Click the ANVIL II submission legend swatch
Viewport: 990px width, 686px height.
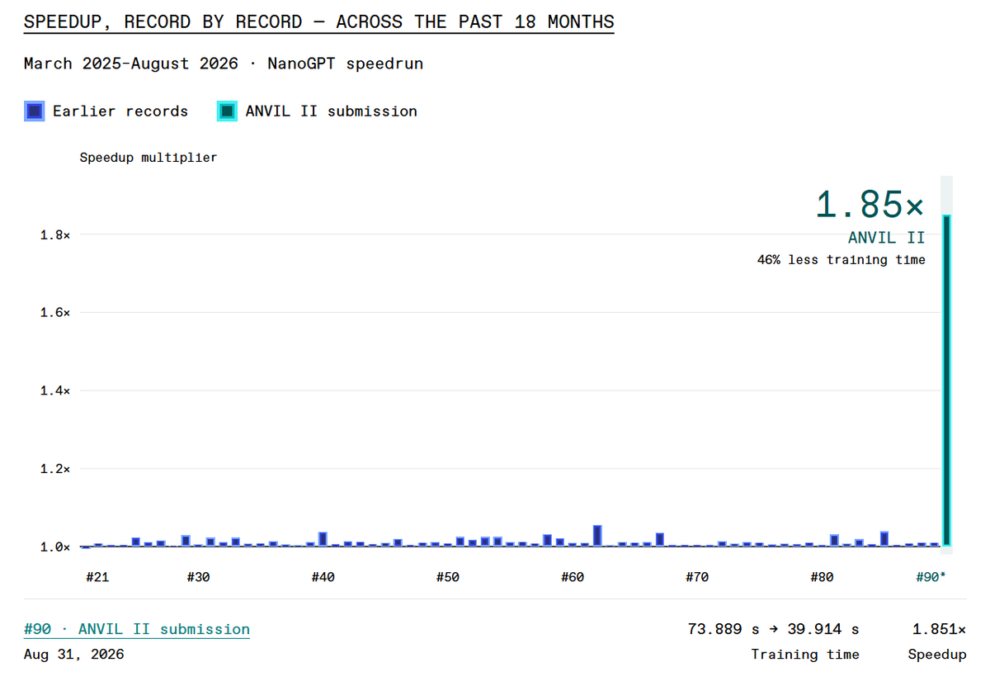pyautogui.click(x=227, y=111)
